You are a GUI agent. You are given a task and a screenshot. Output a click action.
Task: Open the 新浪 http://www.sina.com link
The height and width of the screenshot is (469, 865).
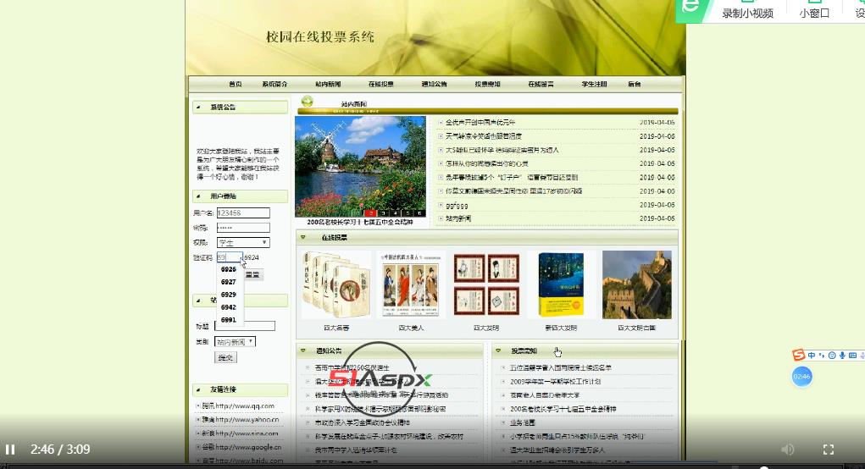(x=240, y=433)
